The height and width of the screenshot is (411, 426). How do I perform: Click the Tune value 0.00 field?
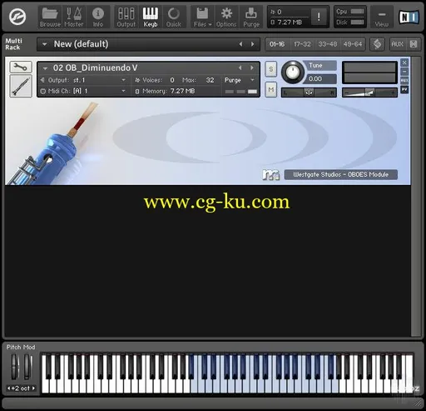tap(322, 79)
